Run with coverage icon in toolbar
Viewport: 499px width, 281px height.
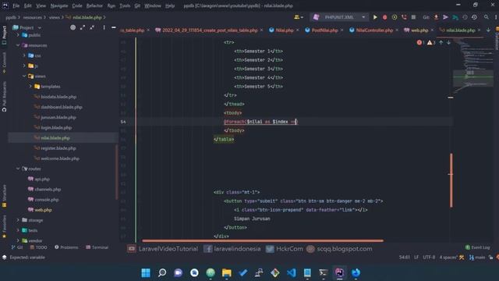coord(395,17)
